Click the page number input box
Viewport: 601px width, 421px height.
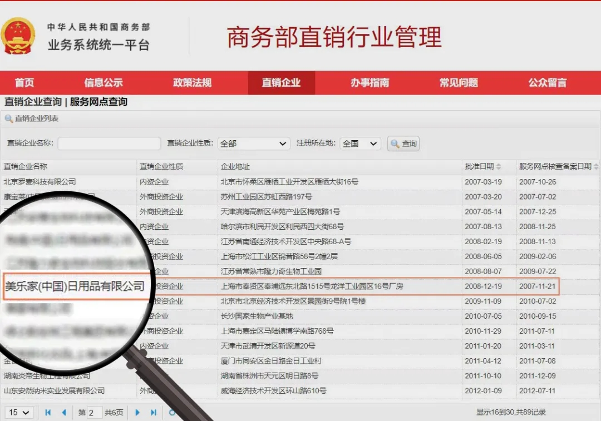(x=95, y=413)
